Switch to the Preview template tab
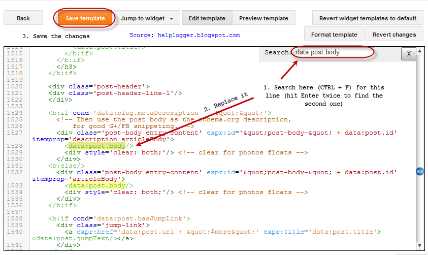This screenshot has width=428, height=255. click(264, 18)
